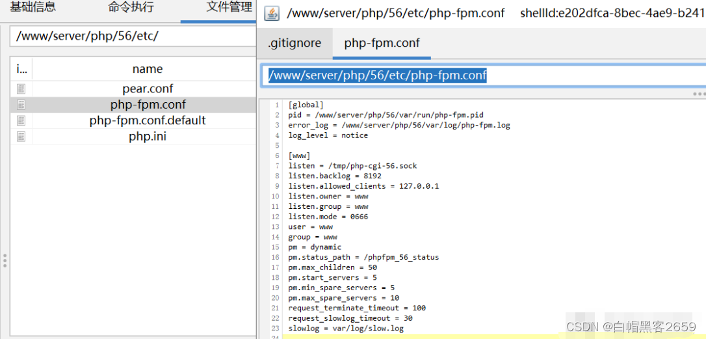
Task: Select php-fpm.conf in the file list
Action: point(148,105)
